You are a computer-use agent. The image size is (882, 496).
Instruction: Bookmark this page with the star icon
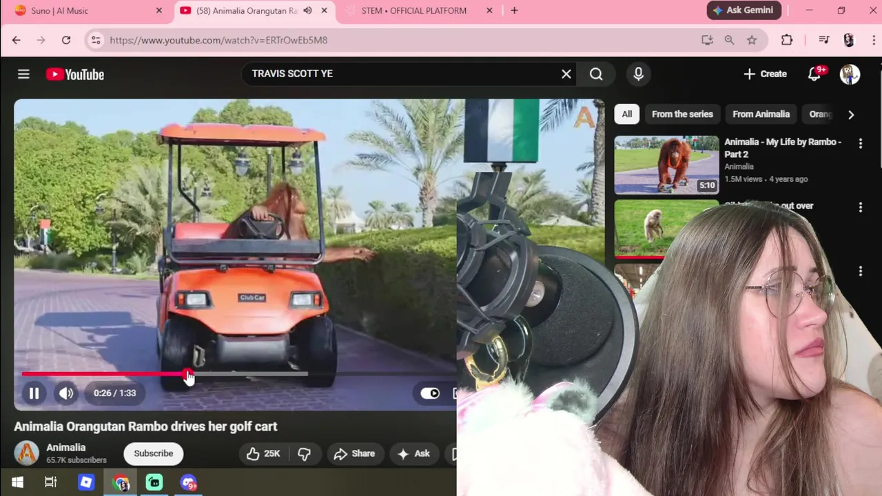(x=752, y=40)
